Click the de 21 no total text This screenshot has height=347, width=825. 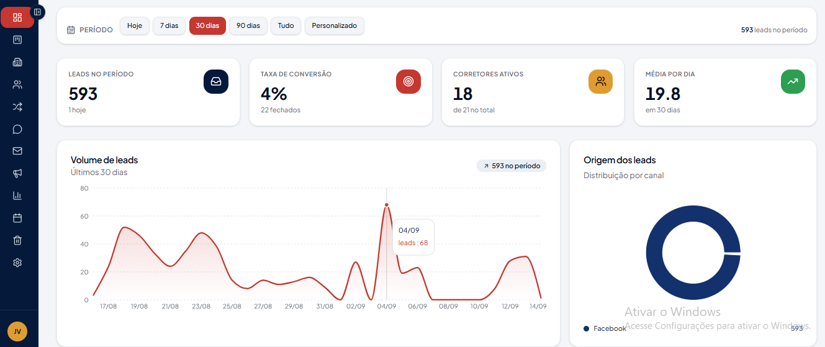474,110
